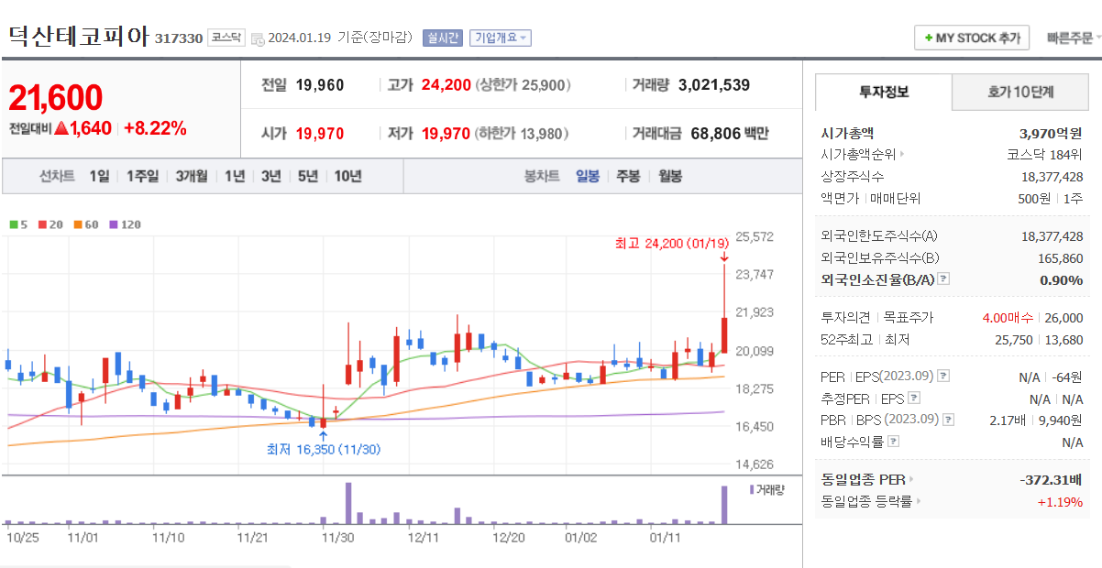Click the 거래대금 68,806 value
This screenshot has width=1102, height=568.
(x=717, y=134)
